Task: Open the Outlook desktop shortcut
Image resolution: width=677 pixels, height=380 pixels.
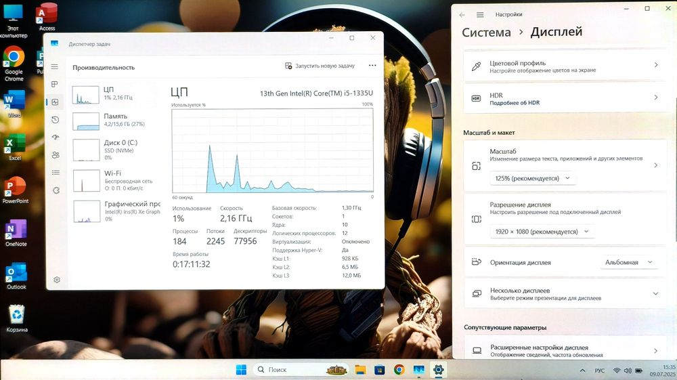Action: pos(16,276)
